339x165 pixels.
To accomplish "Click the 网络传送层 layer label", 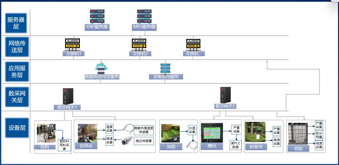I will point(16,46).
